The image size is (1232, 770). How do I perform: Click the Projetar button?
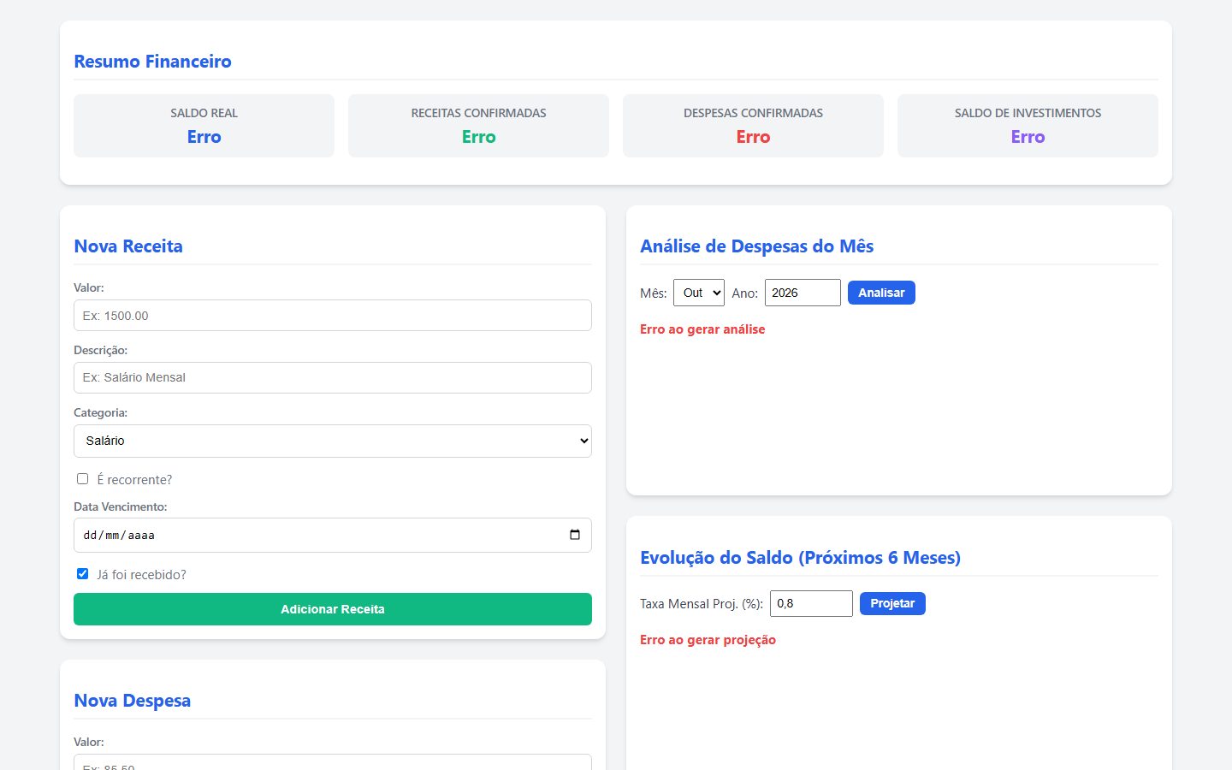[892, 603]
